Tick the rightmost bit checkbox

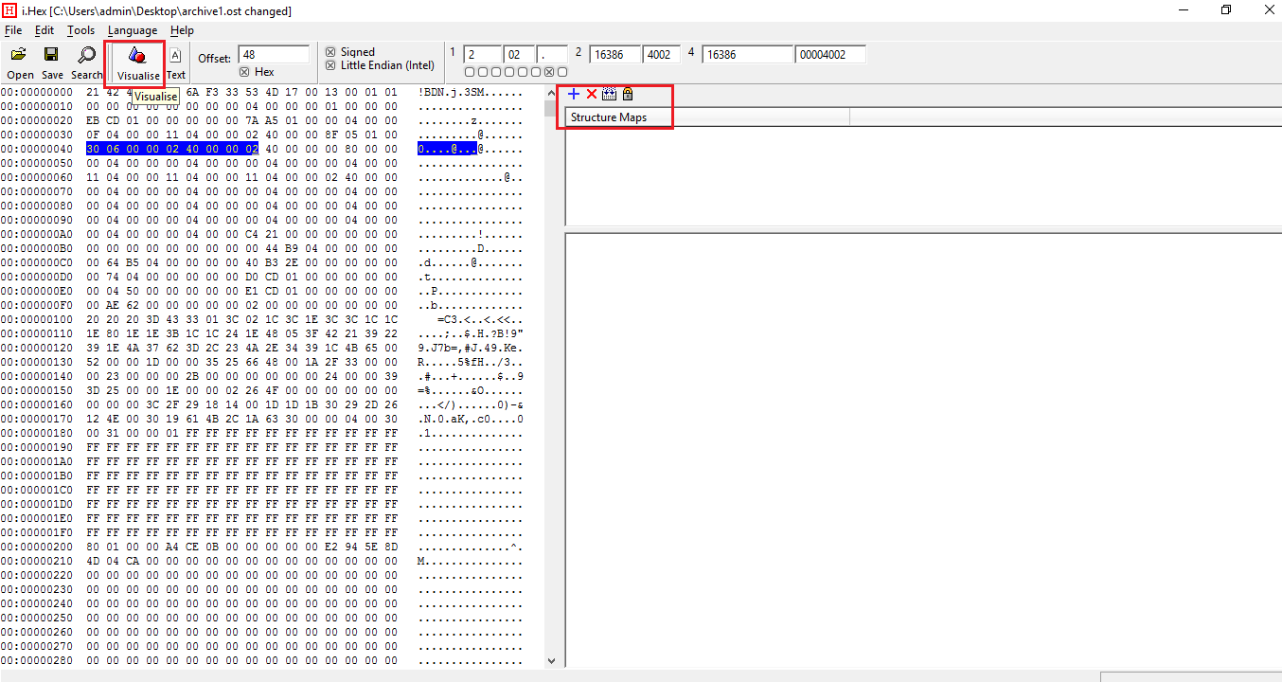pyautogui.click(x=562, y=72)
